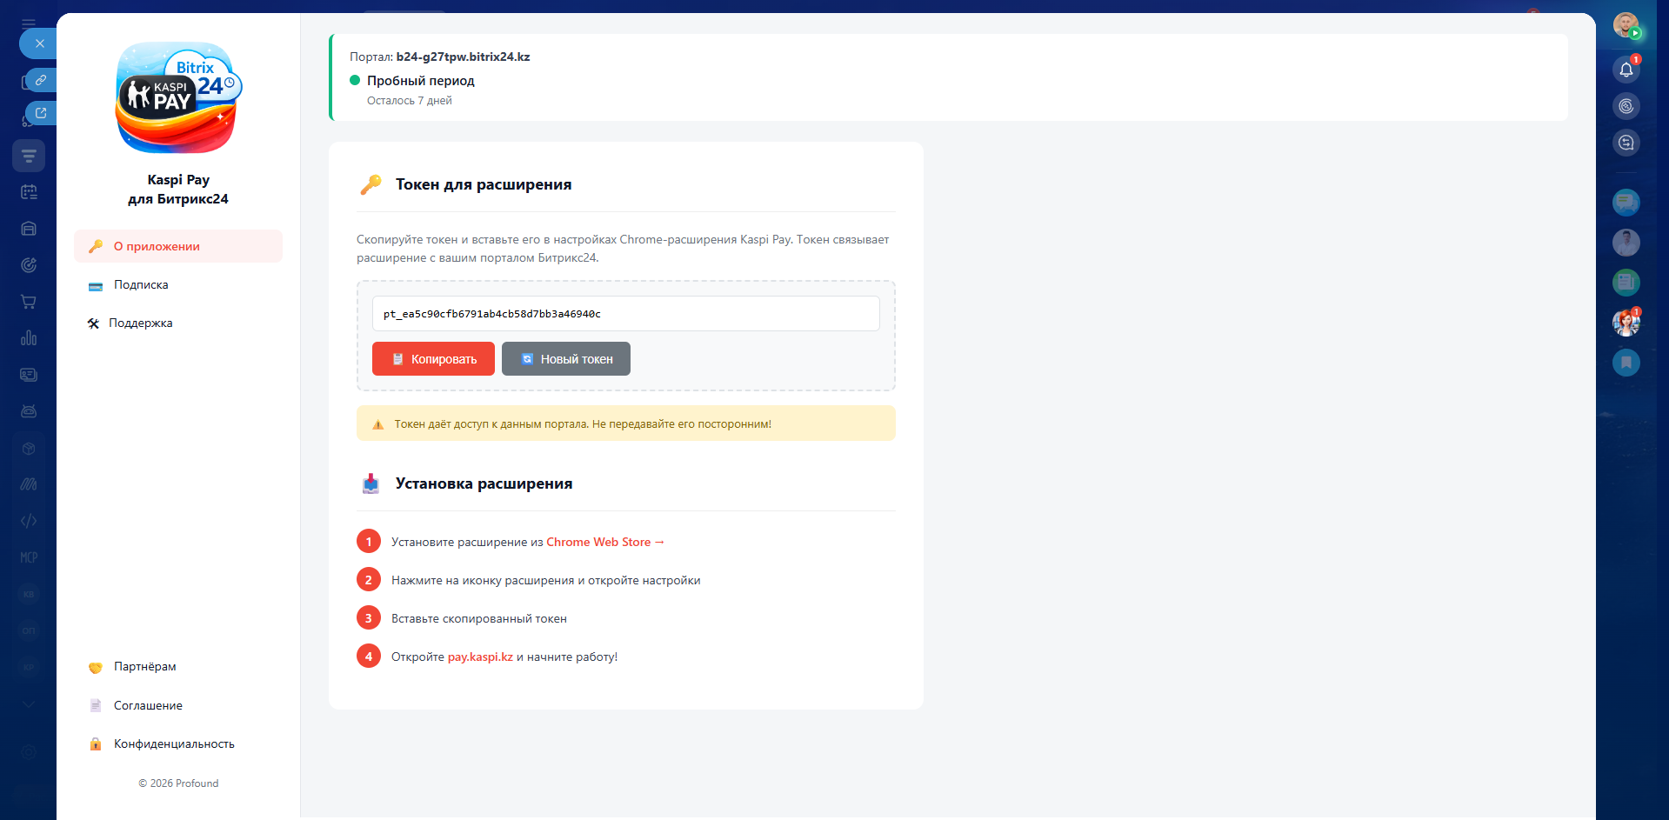Open the Подписка menu item
1669x820 pixels.
(x=178, y=284)
